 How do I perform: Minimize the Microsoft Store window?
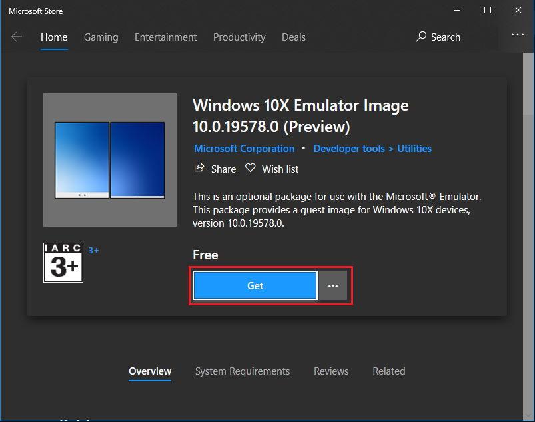457,10
